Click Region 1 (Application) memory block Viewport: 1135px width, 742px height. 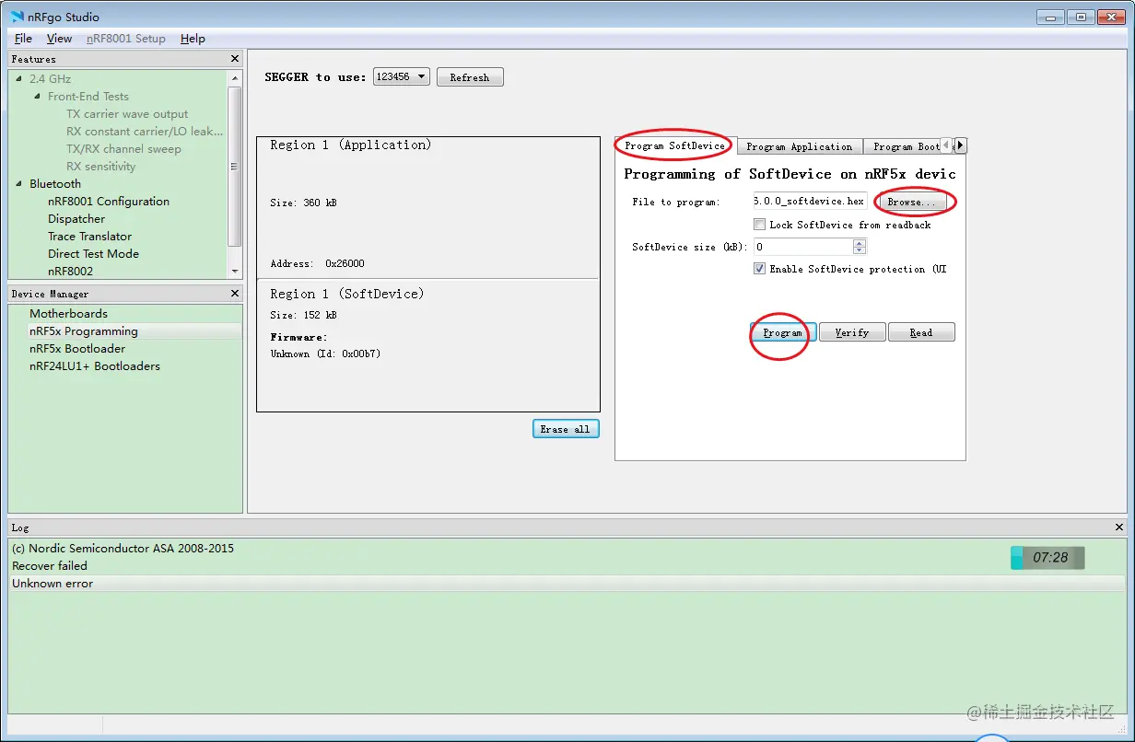click(x=428, y=207)
